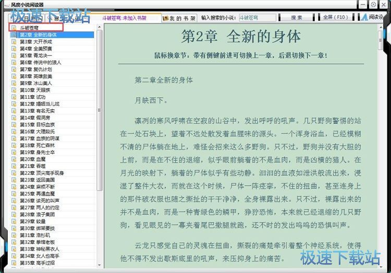The height and width of the screenshot is (273, 391).
Task: Click the chapter list scrollbar up arrow
Action: (99, 27)
